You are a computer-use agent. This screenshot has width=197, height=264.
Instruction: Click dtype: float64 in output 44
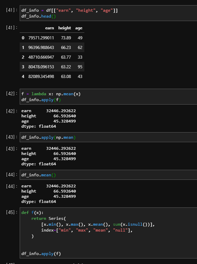click(x=39, y=202)
